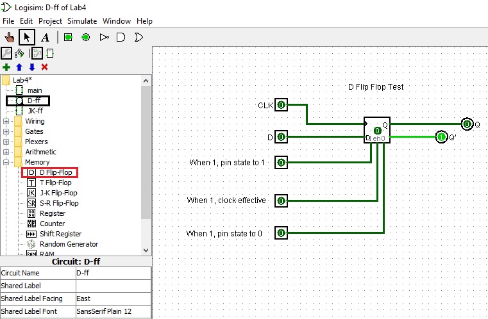
Task: Add a new circuit with green plus
Action: tap(6, 67)
